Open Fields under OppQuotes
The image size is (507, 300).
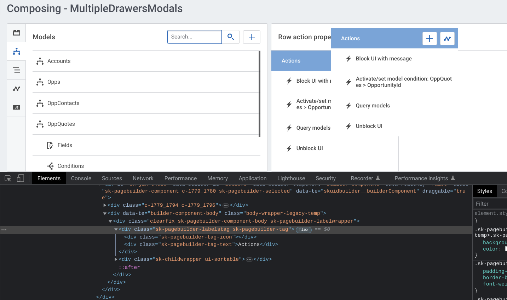pos(146,145)
